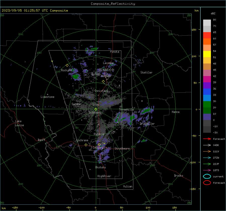Screen dimensions: 226x211
Task: Click the blue 33-36 dBZ color swatch
Action: [207, 92]
